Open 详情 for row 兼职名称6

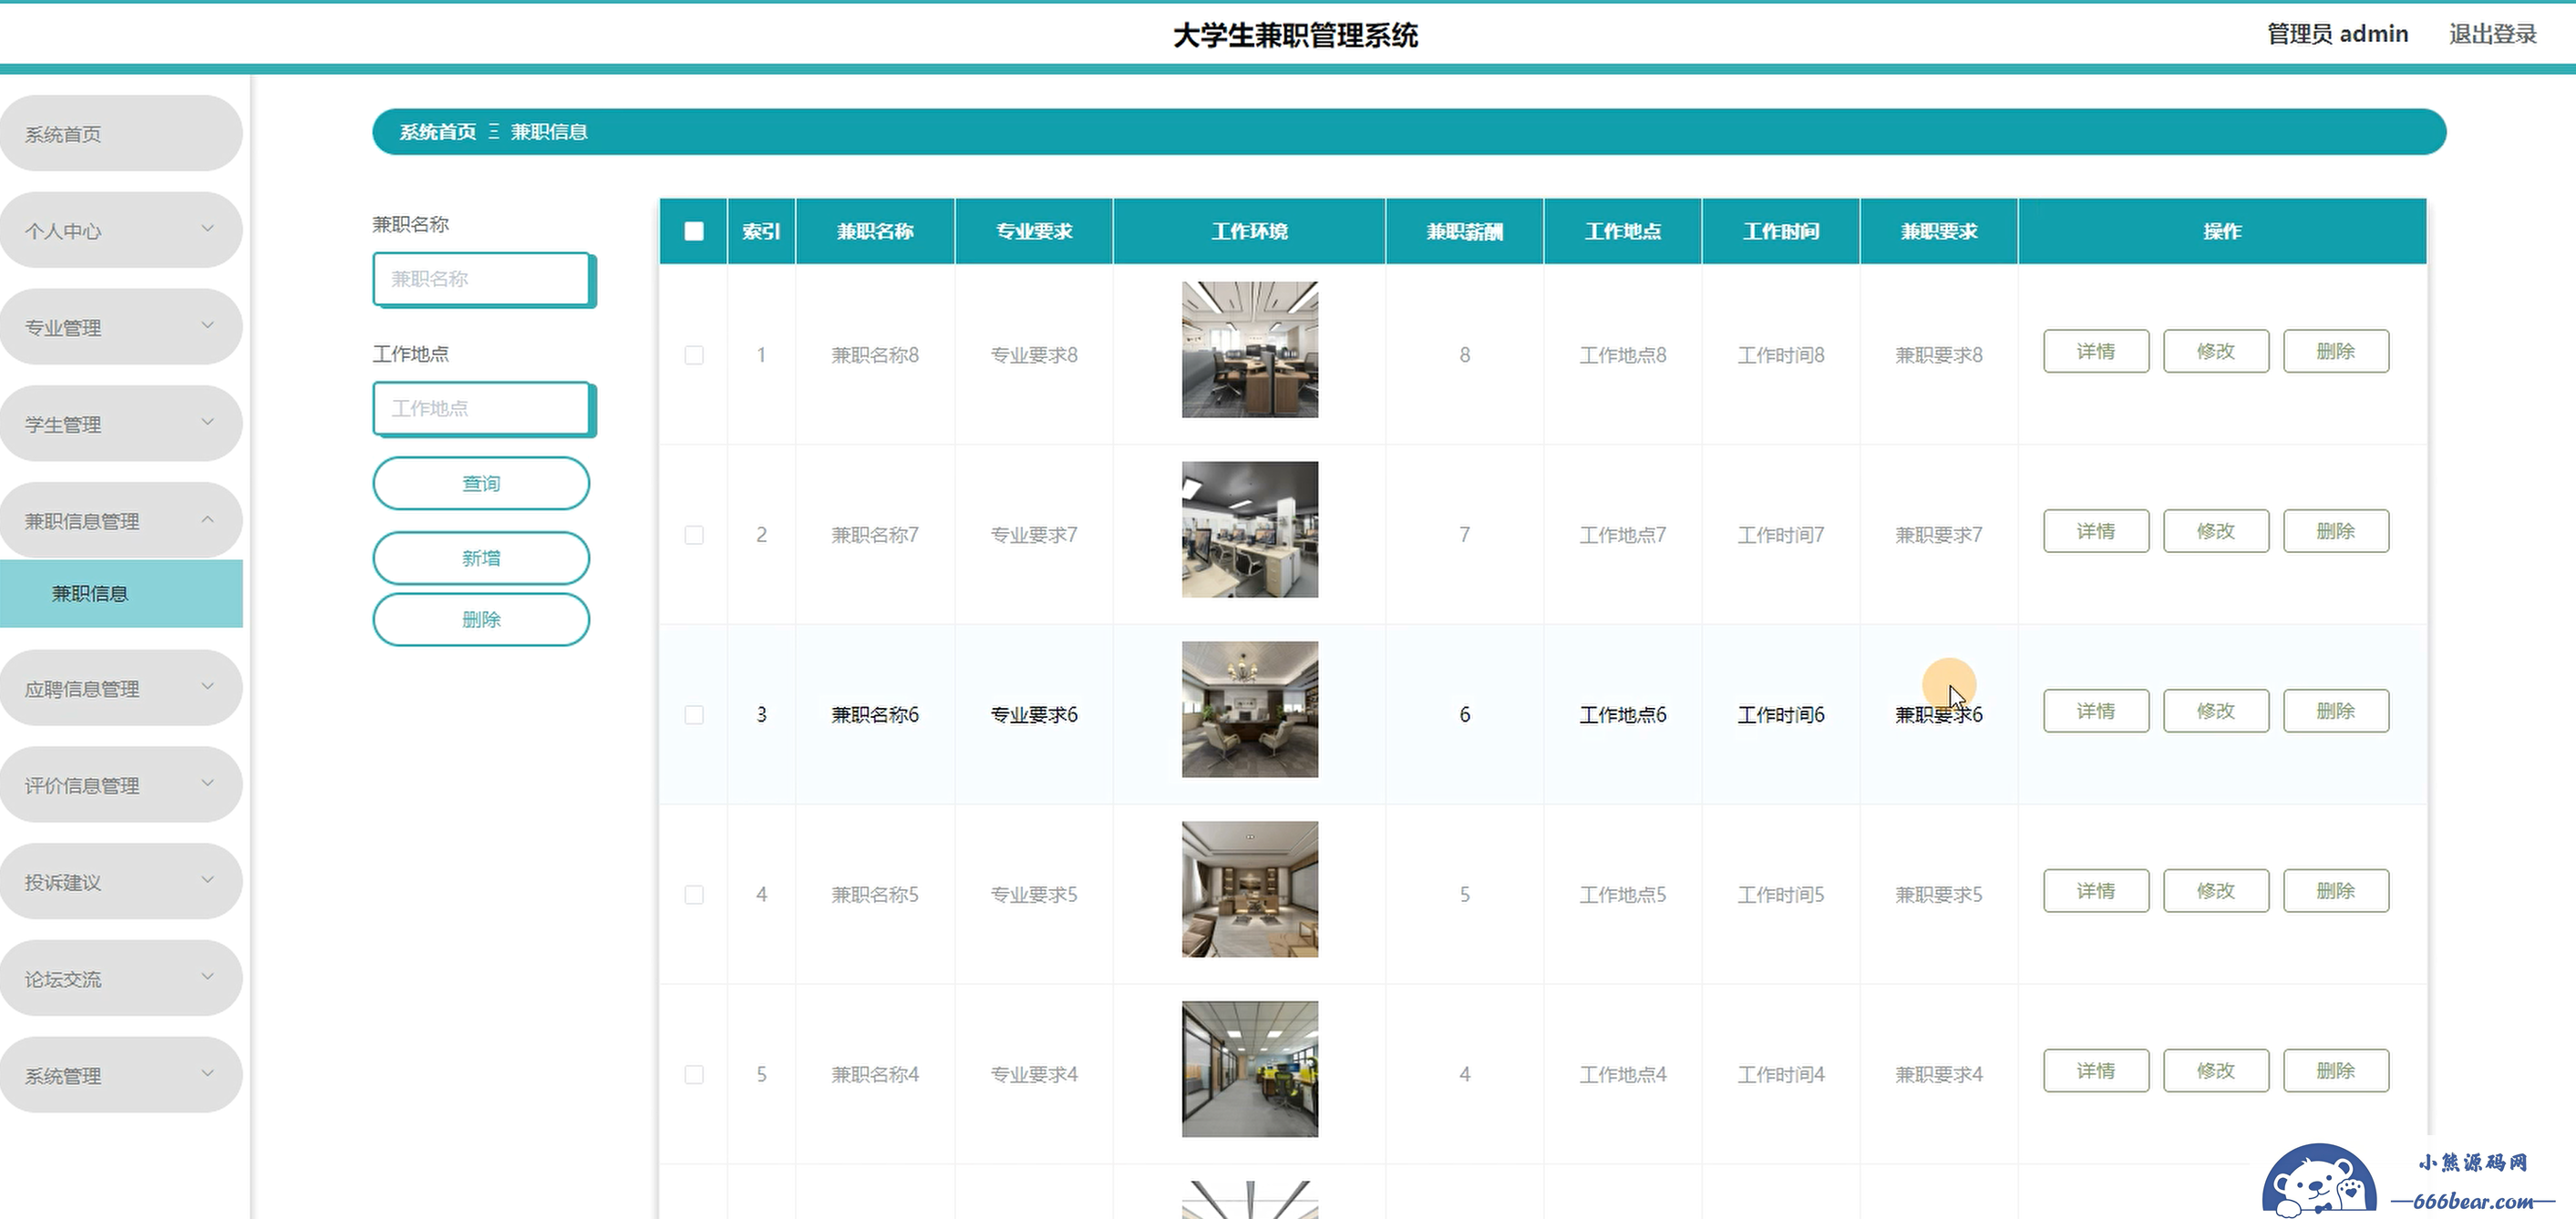tap(2096, 712)
